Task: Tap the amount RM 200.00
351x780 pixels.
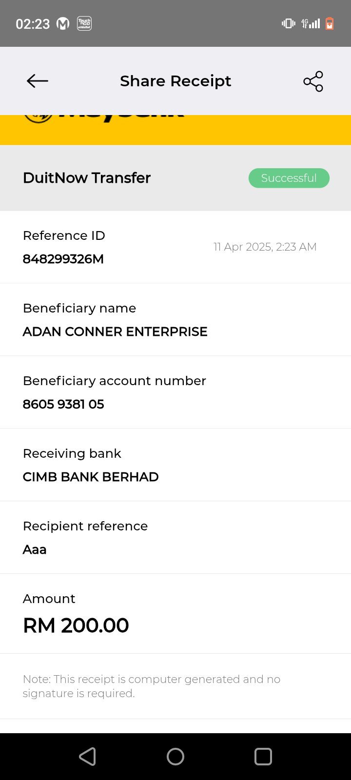Action: 76,625
